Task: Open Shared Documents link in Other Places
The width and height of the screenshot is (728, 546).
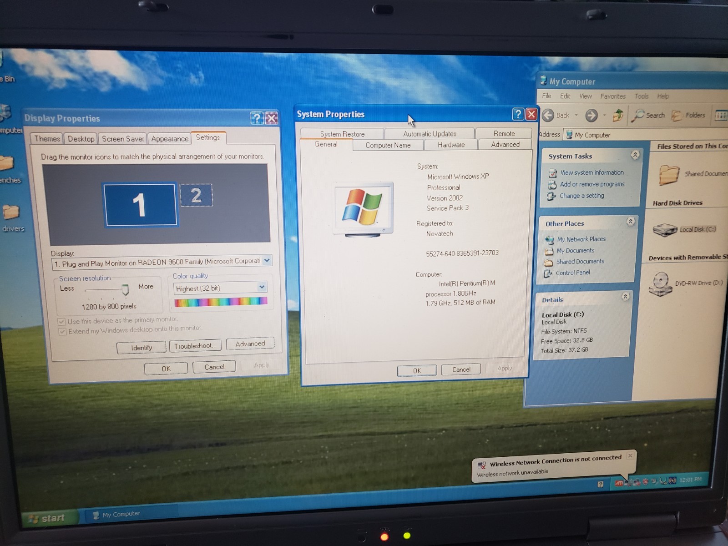Action: pos(580,262)
